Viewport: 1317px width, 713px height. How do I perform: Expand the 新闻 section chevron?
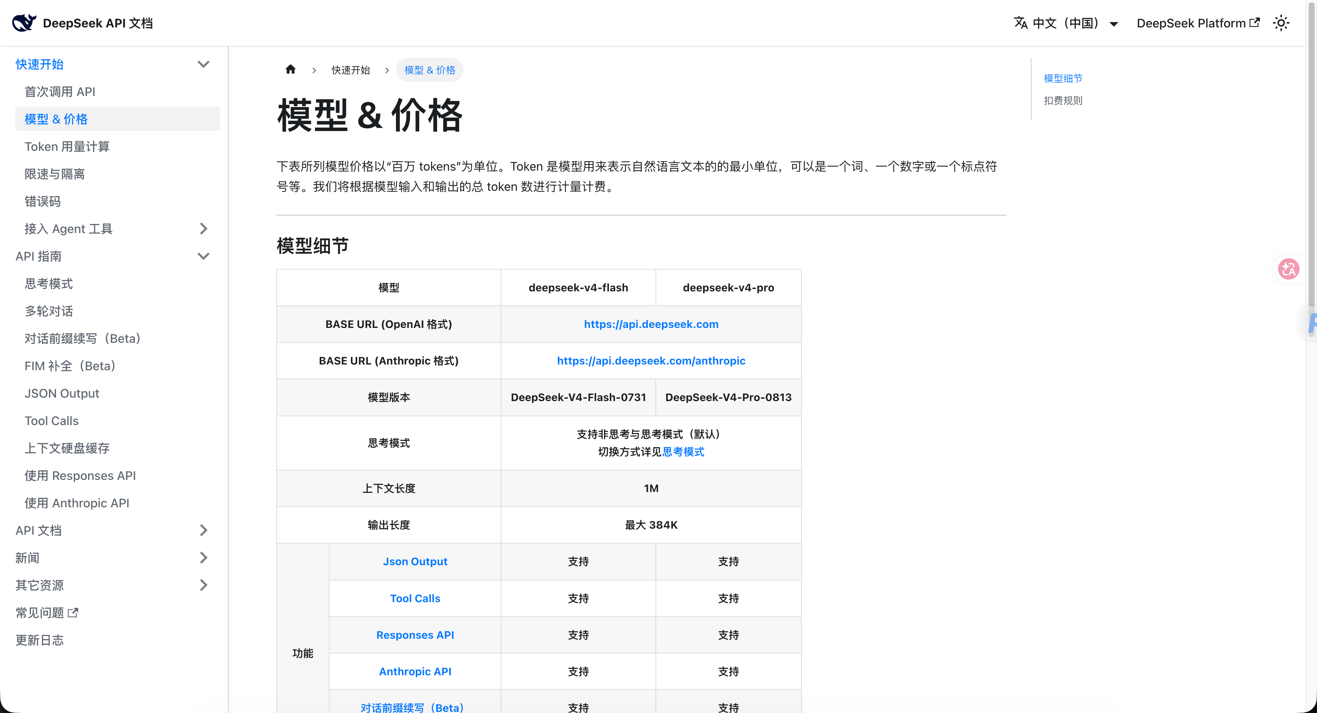[203, 558]
